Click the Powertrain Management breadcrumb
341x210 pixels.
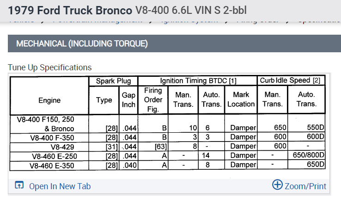[x=97, y=21]
